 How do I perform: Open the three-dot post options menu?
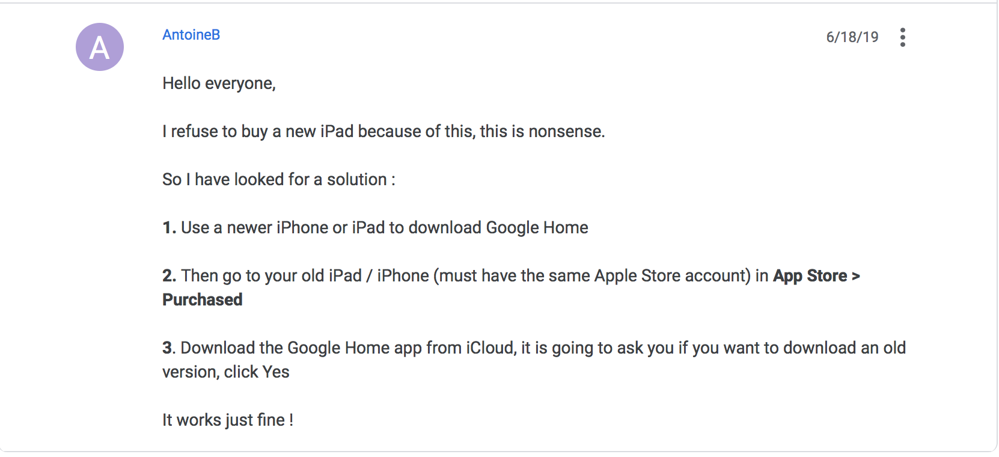tap(902, 37)
